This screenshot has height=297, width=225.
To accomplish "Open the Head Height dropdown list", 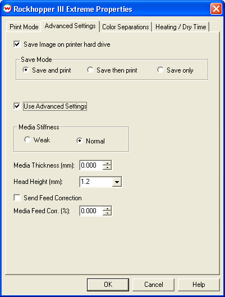I will coord(117,182).
